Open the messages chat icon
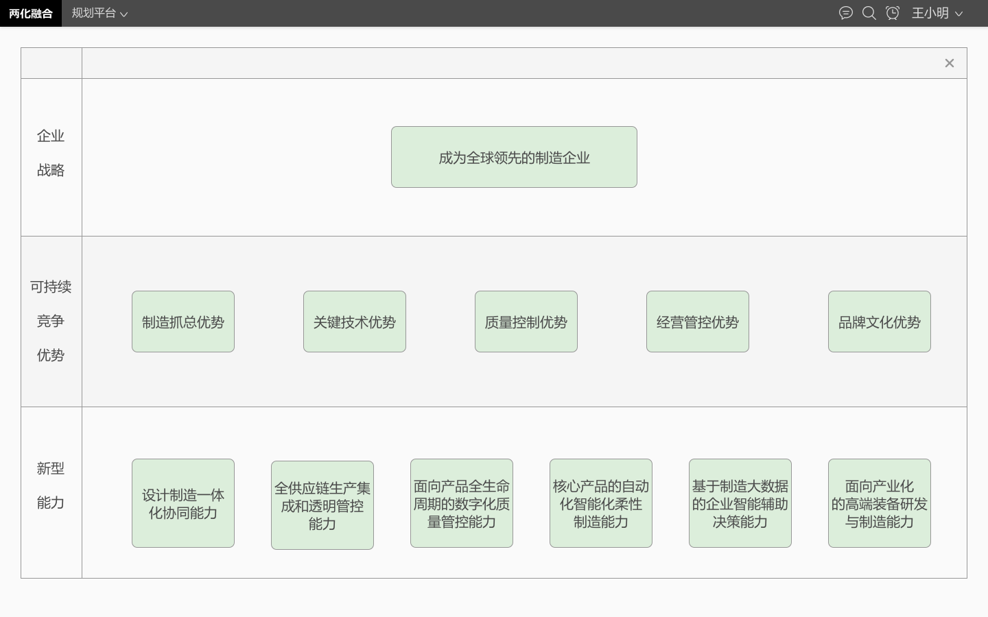 [x=846, y=13]
